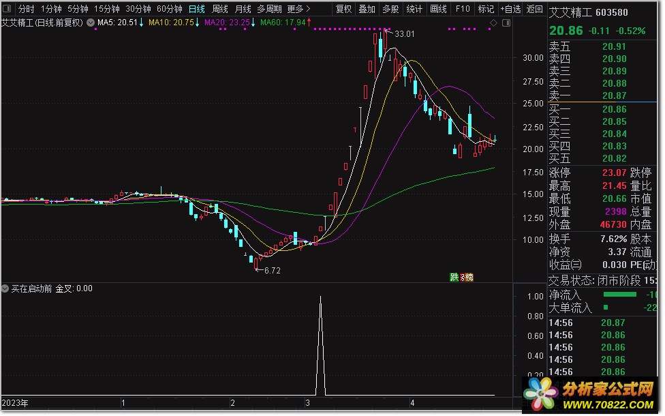This screenshot has width=665, height=416.
Task: Click the 现量 value 2398
Action: pyautogui.click(x=616, y=211)
